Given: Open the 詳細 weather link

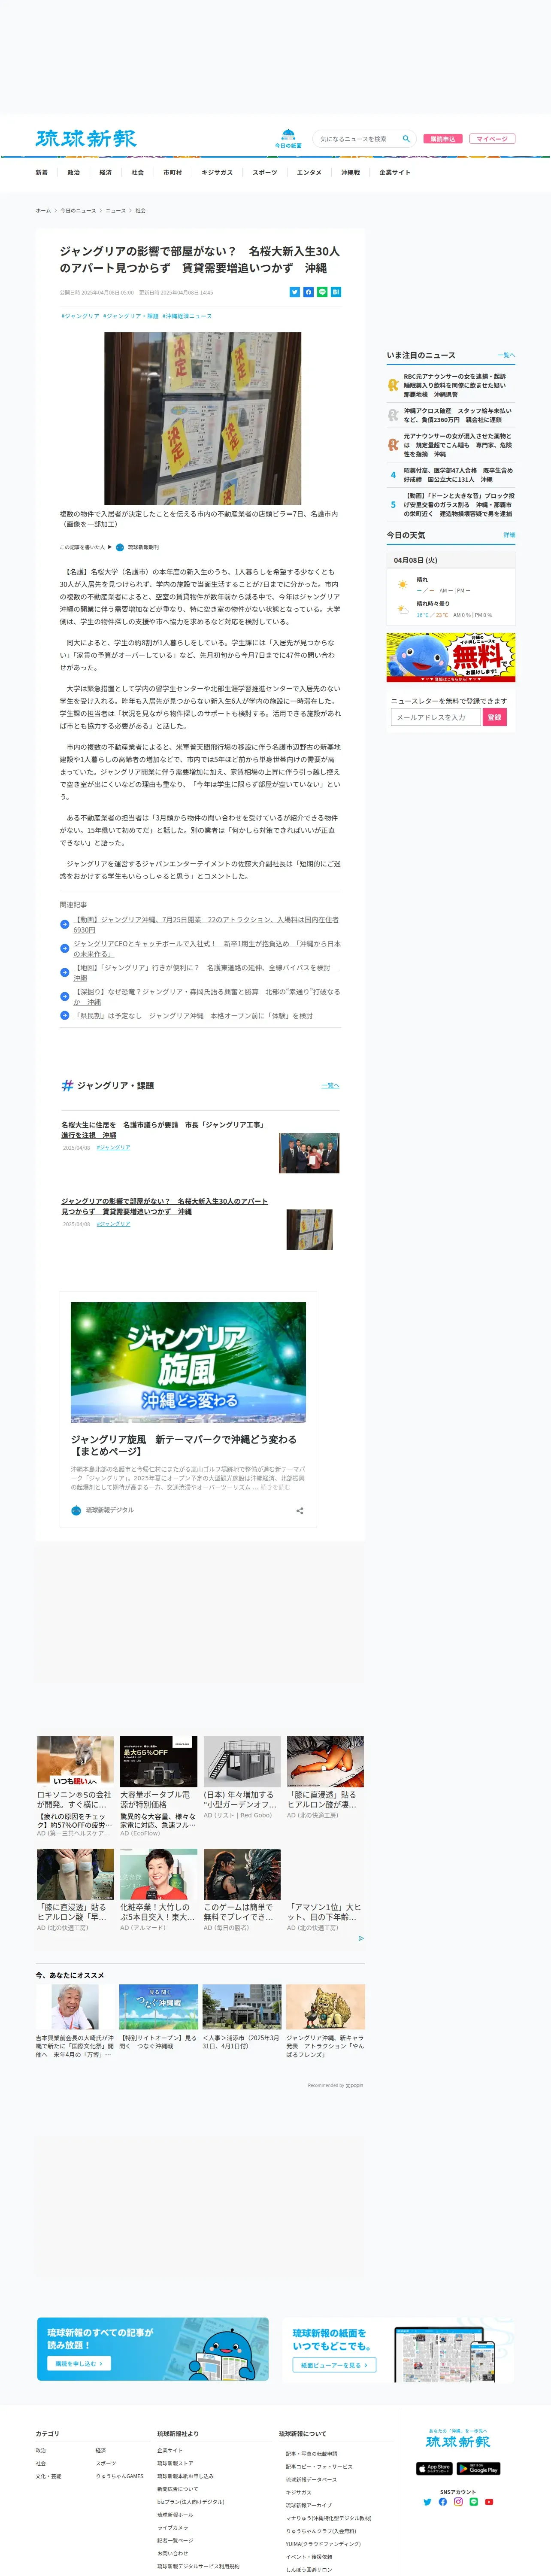Looking at the screenshot, I should 509,535.
